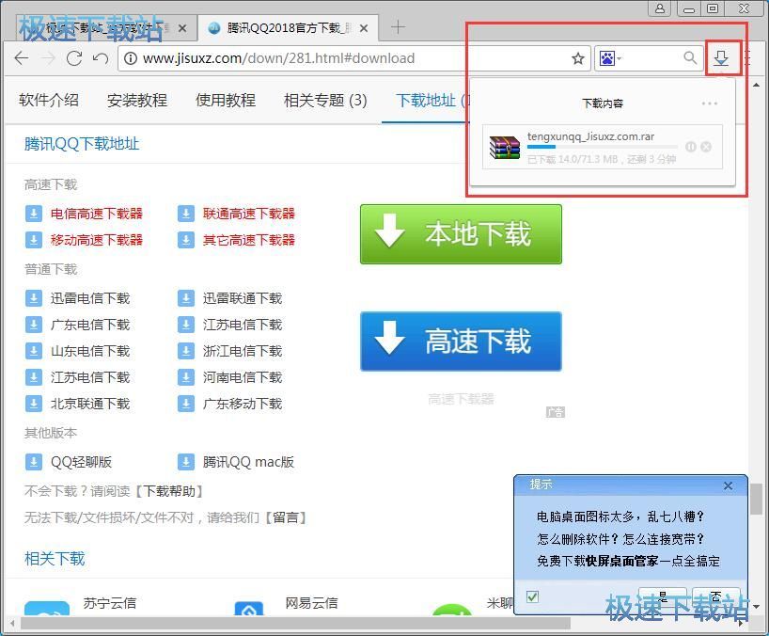Click the scroll up arrow of page scrollbar
Screen dimensions: 769x636
[756, 85]
